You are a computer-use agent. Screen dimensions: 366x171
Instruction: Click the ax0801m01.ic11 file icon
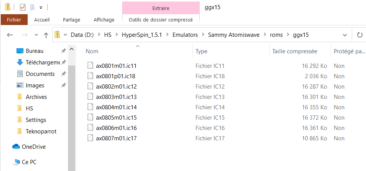click(x=90, y=66)
